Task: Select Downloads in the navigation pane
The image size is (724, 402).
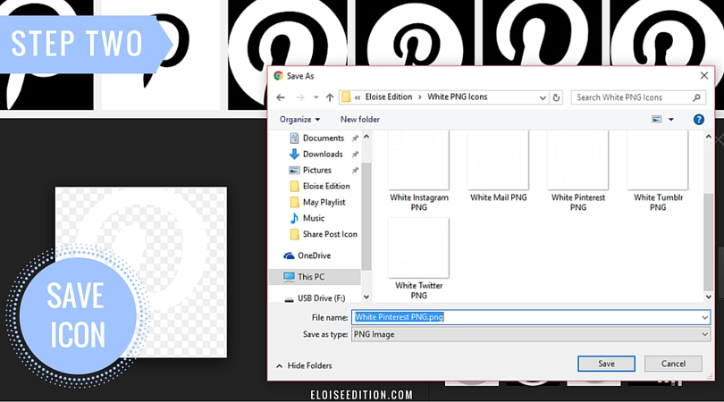Action: tap(323, 155)
